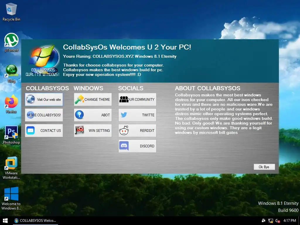Click 'CollabSysOs Welcomes U 2 Your PC!' title

tap(127, 47)
